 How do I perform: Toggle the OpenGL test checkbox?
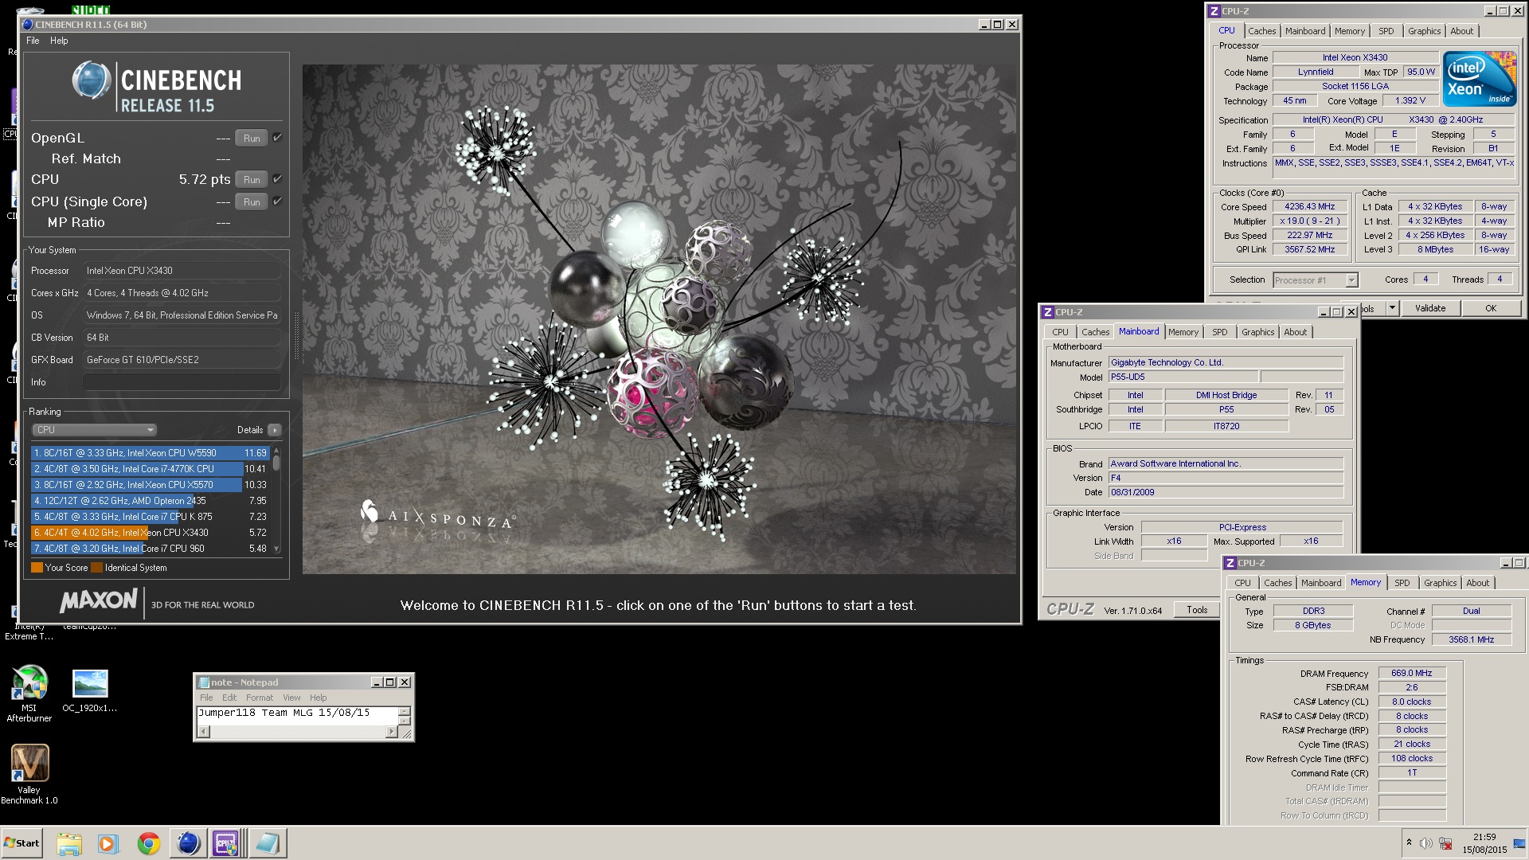[277, 138]
